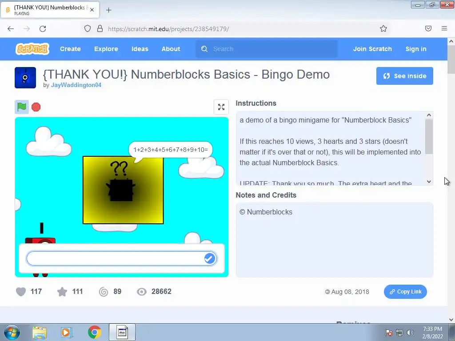
Task: Open the tracking protection shield icon
Action: coord(88,28)
